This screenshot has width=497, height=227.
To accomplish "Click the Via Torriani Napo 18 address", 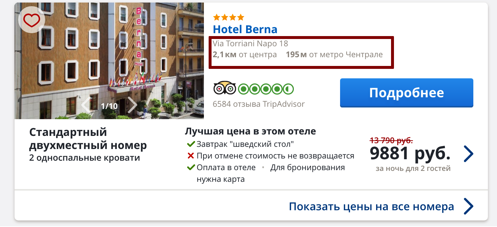I will pyautogui.click(x=250, y=44).
